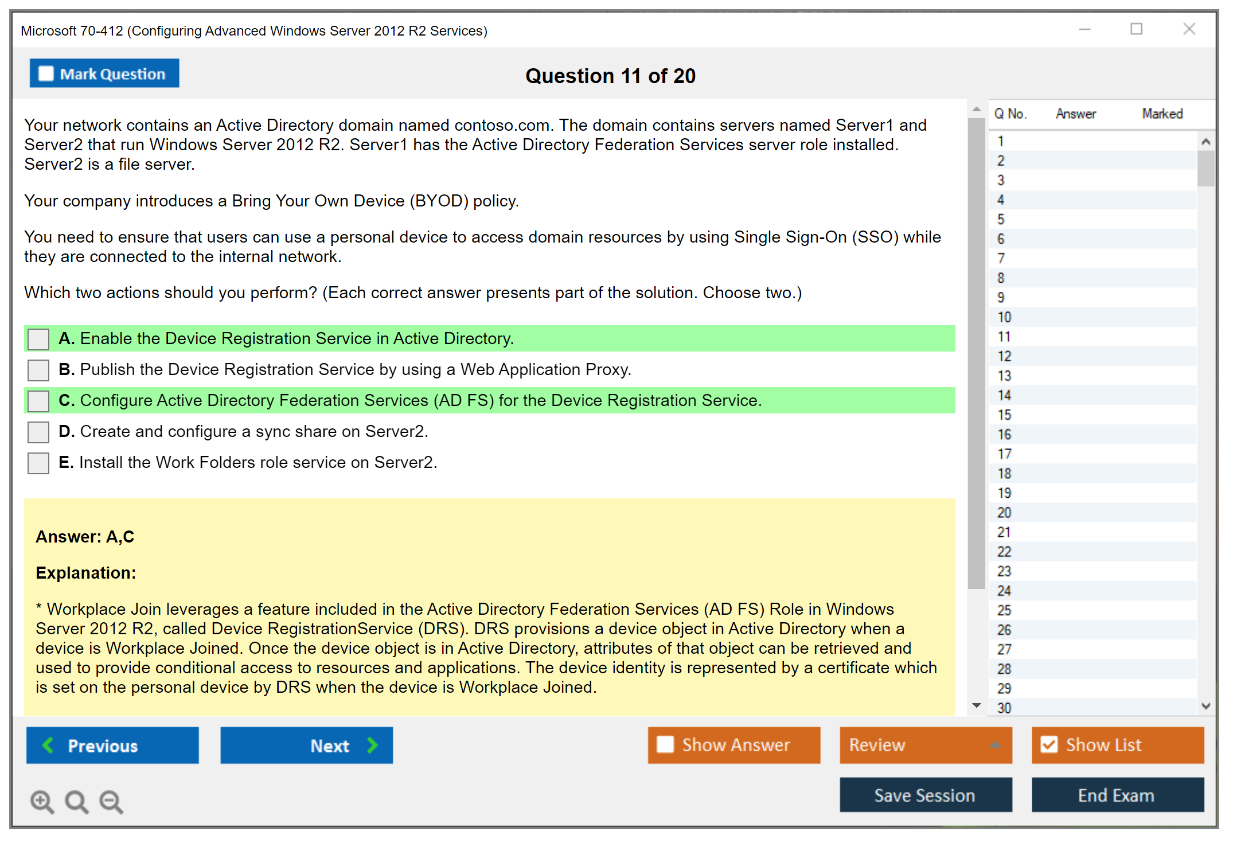The image size is (1233, 843).
Task: Tick the Mark Question checkbox
Action: 46,74
